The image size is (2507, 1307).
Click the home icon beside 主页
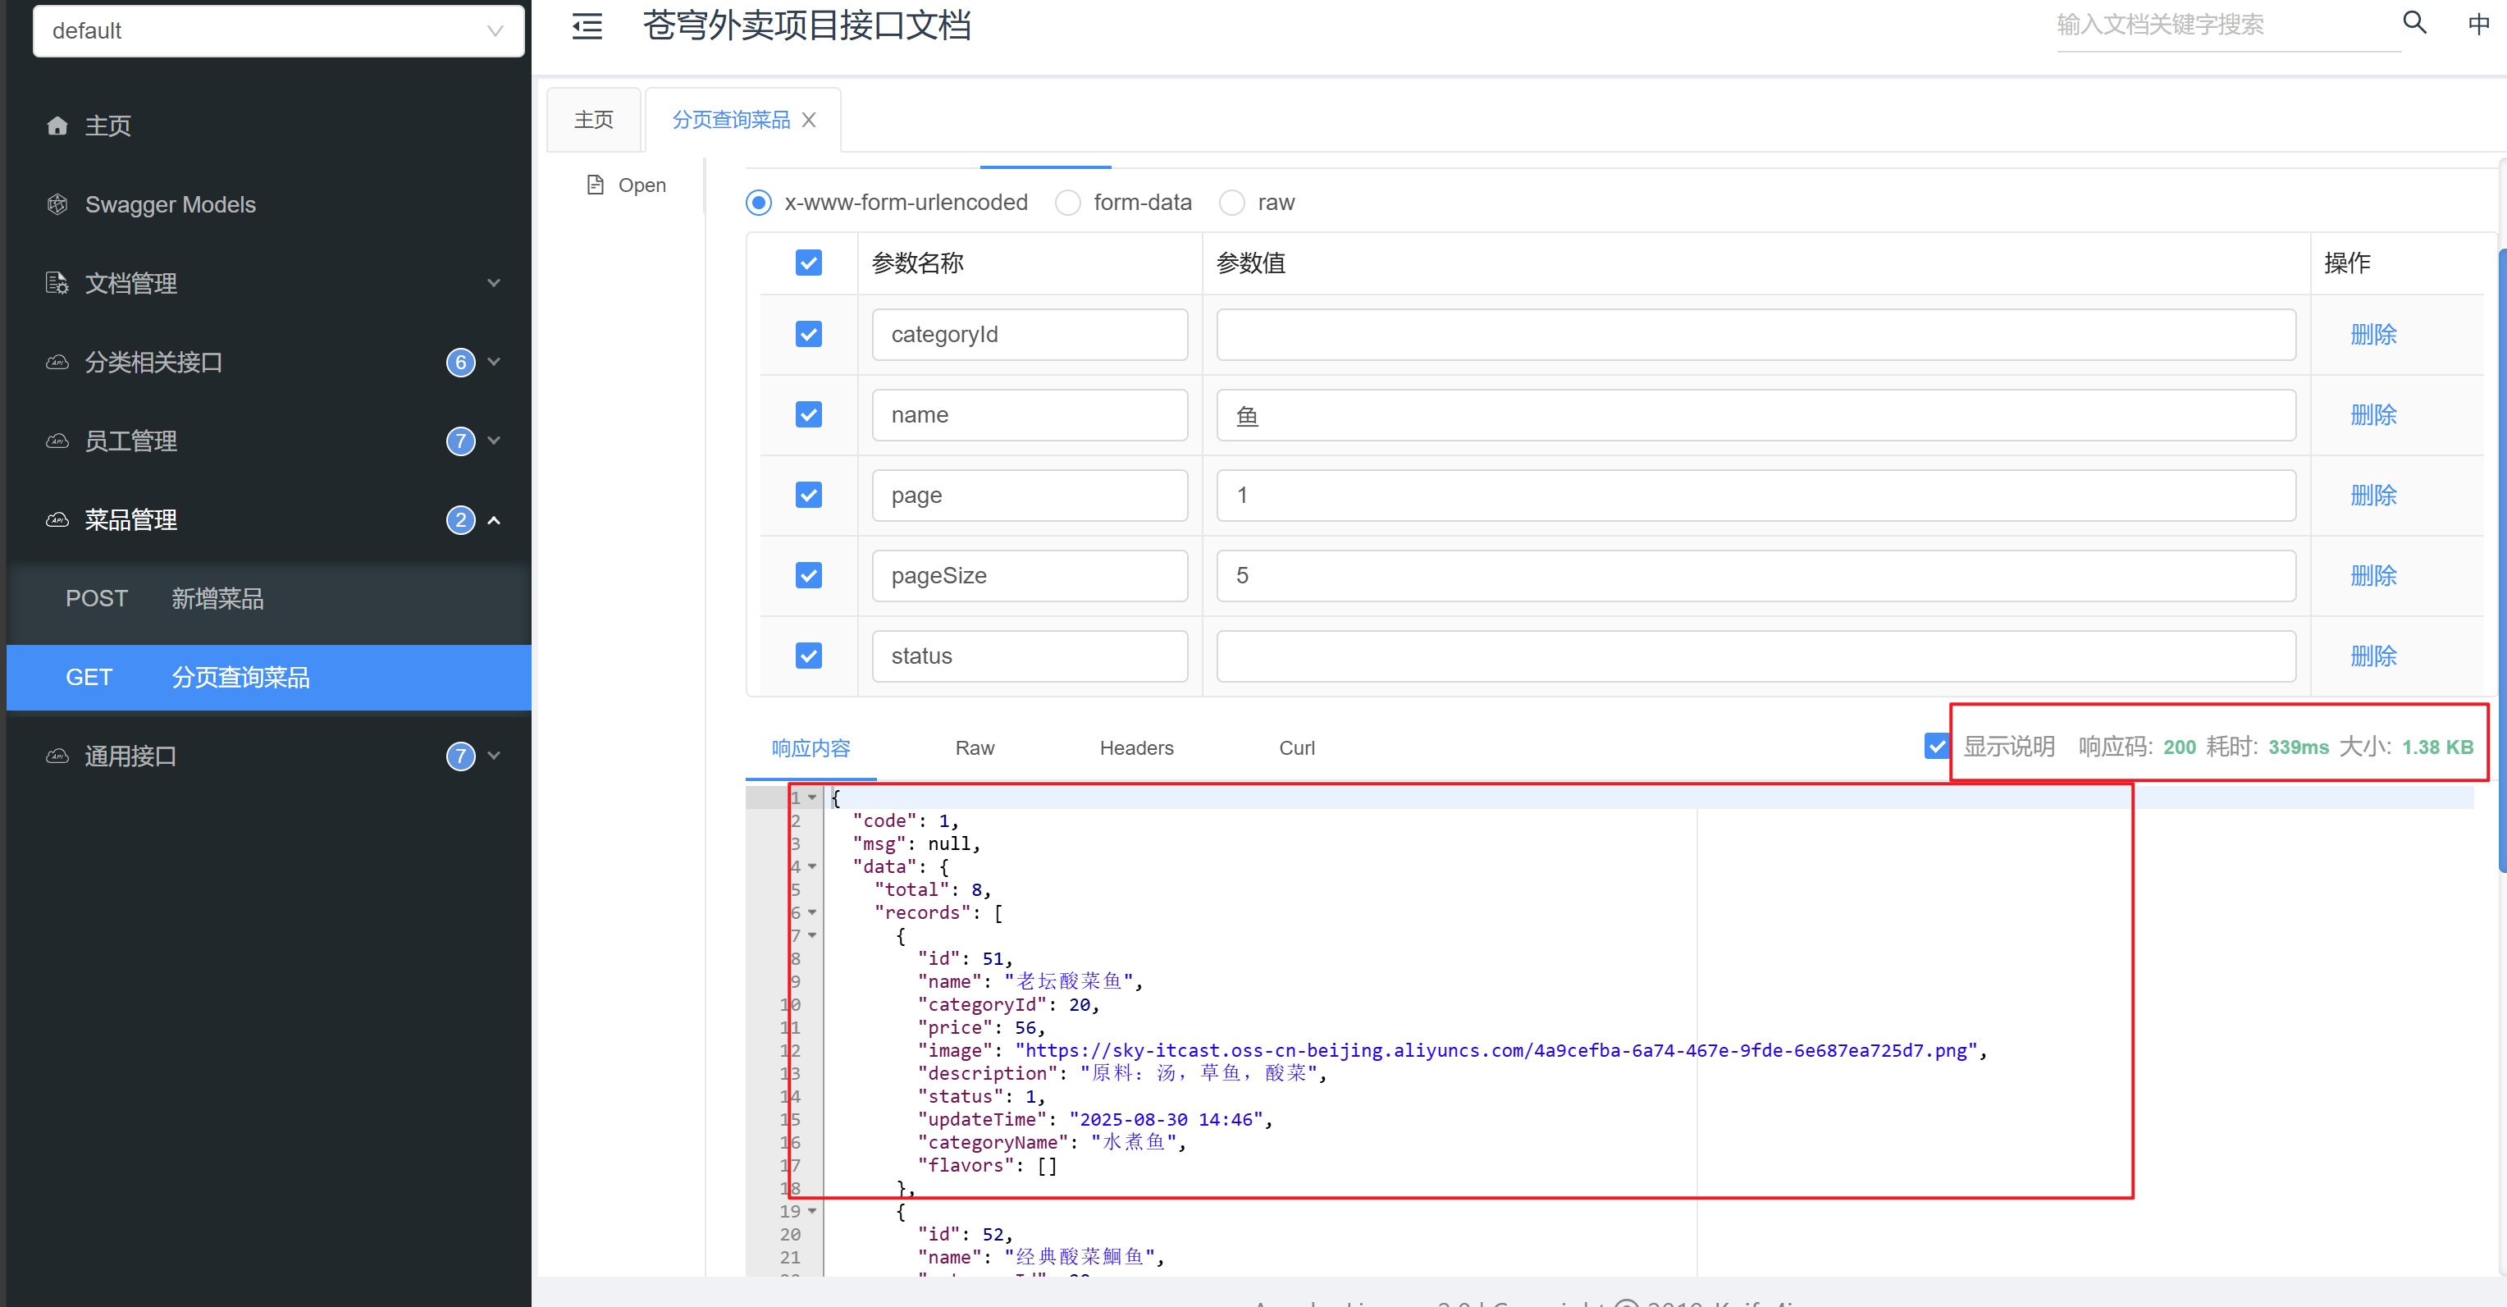(x=57, y=126)
